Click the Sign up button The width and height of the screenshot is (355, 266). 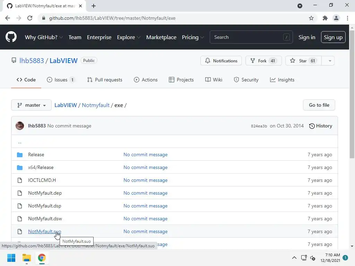[x=333, y=37]
